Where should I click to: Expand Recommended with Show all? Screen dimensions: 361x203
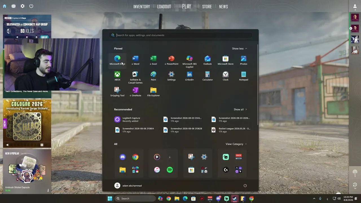coord(240,109)
